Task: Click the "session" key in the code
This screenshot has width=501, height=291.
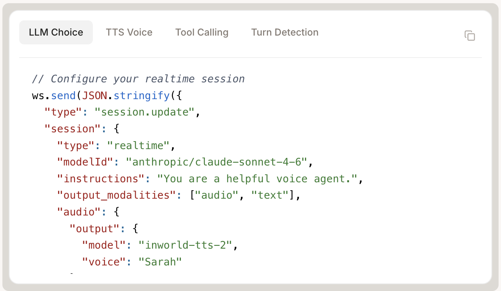Action: click(72, 129)
